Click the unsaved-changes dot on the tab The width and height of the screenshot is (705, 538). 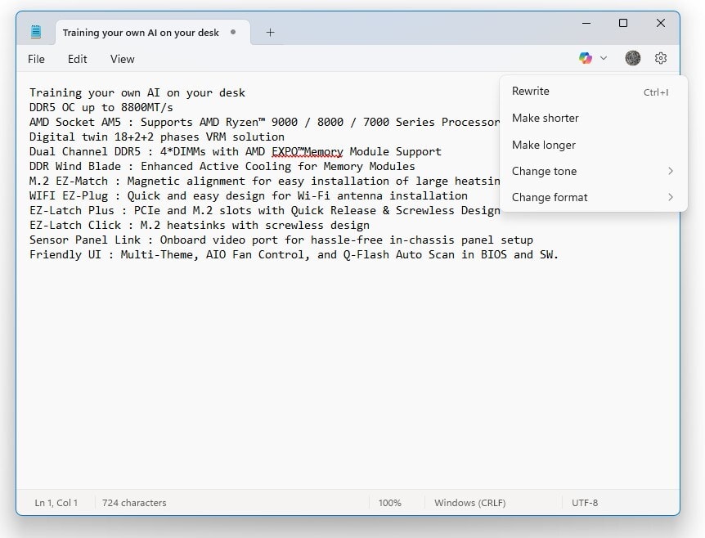click(234, 33)
